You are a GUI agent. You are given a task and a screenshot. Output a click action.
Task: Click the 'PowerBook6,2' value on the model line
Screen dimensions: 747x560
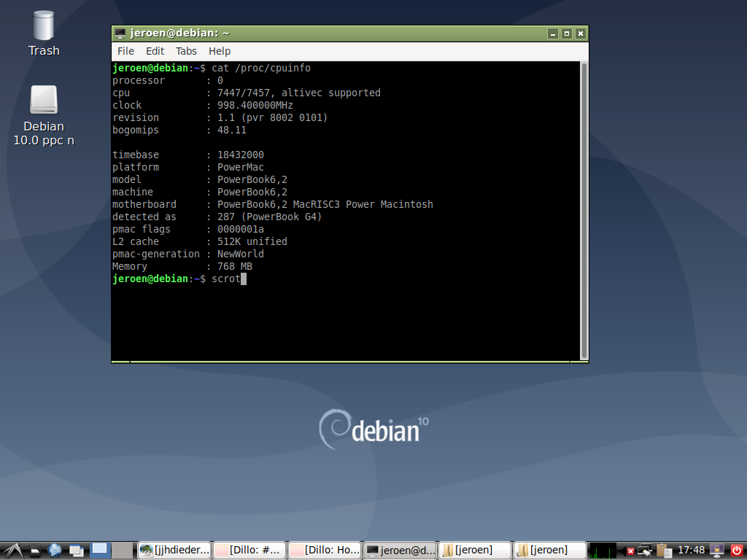click(252, 179)
